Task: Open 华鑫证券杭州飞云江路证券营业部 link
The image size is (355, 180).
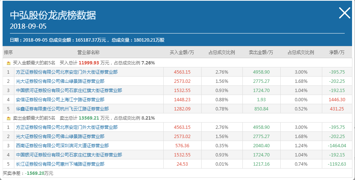Action: [x=62, y=109]
